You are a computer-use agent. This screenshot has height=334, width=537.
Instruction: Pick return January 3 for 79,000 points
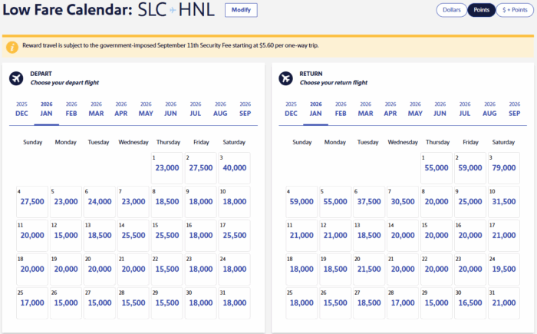tap(503, 168)
